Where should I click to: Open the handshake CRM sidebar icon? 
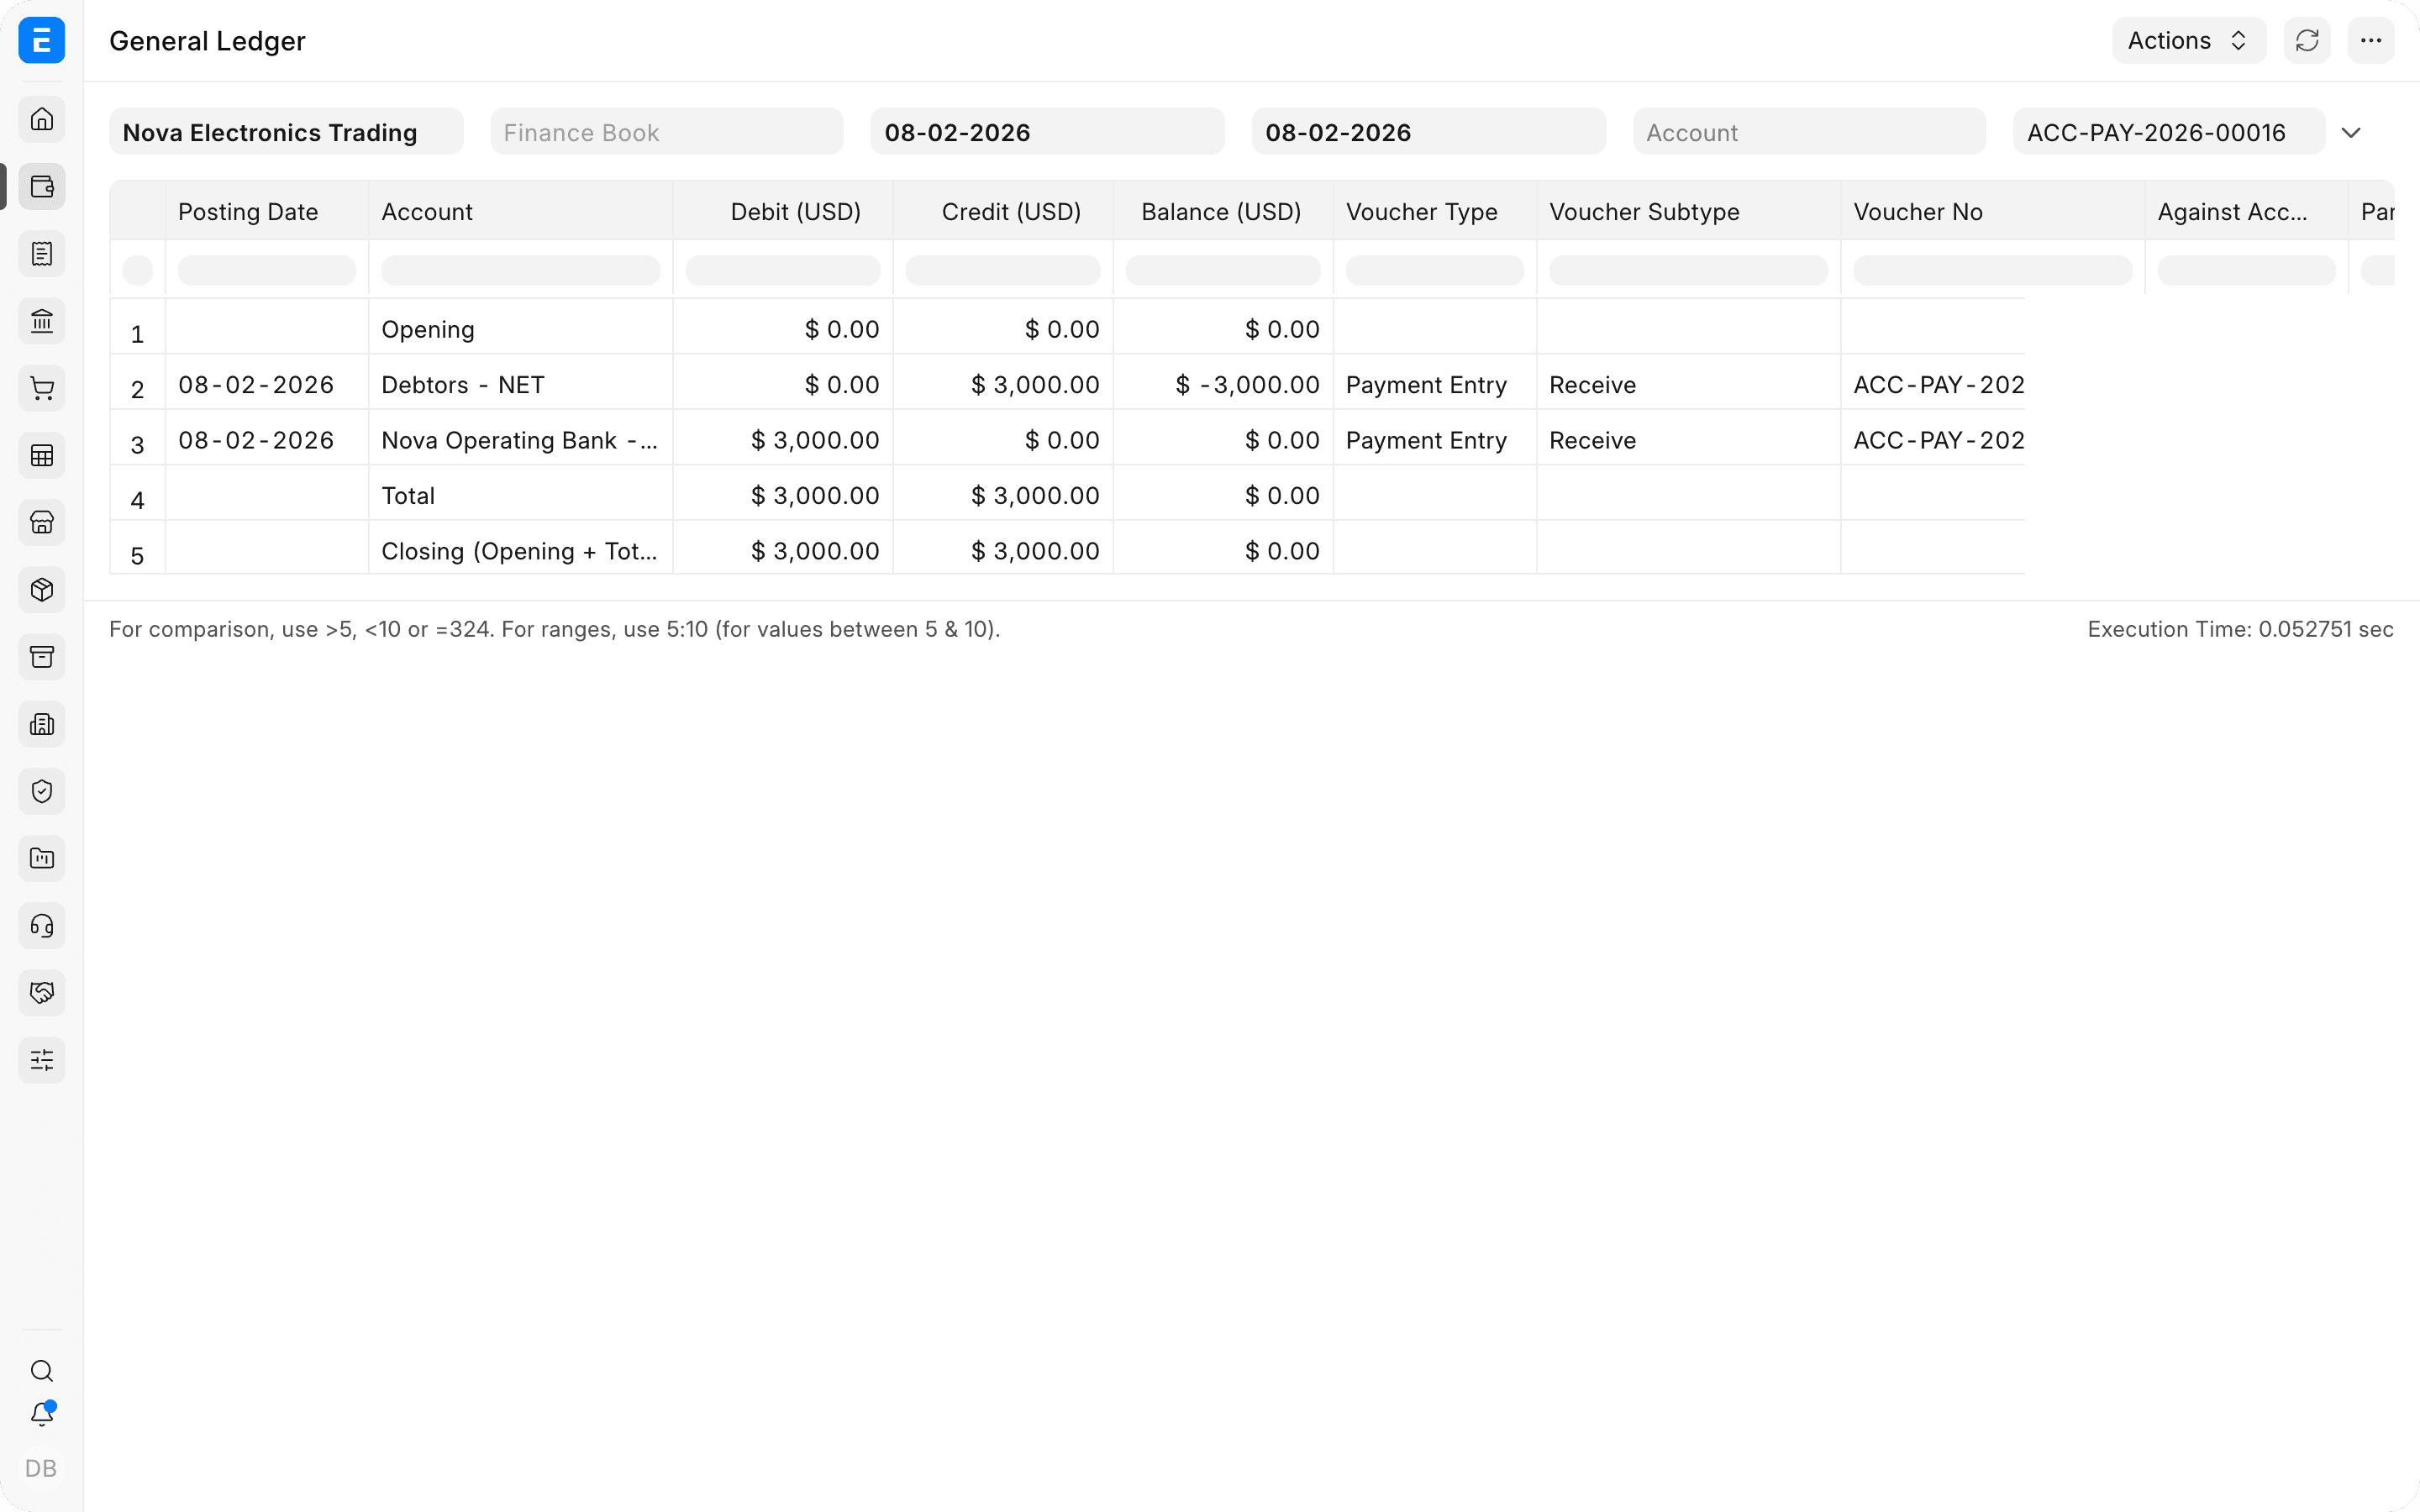coord(42,993)
